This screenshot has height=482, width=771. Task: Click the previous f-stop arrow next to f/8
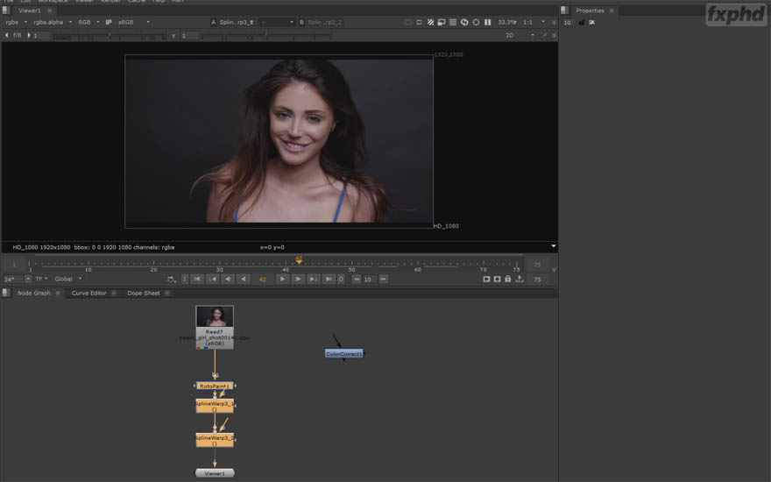click(x=6, y=35)
